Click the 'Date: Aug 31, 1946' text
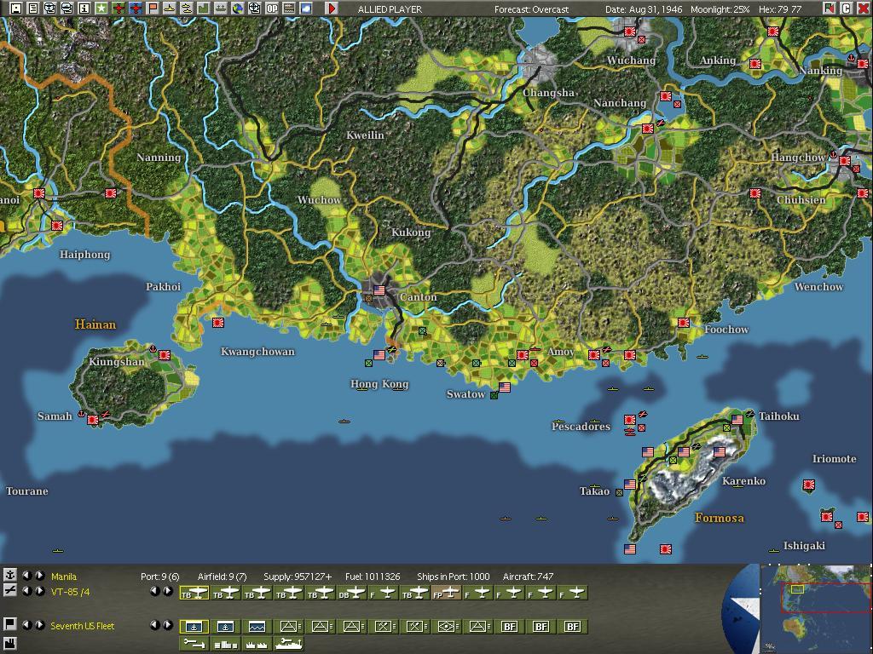 click(644, 9)
